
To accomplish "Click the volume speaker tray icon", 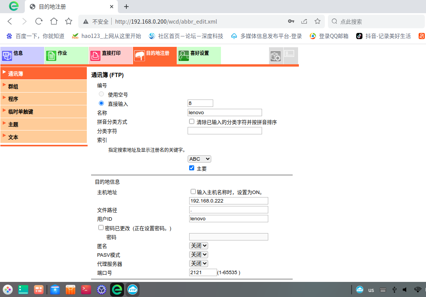I will click(405, 290).
